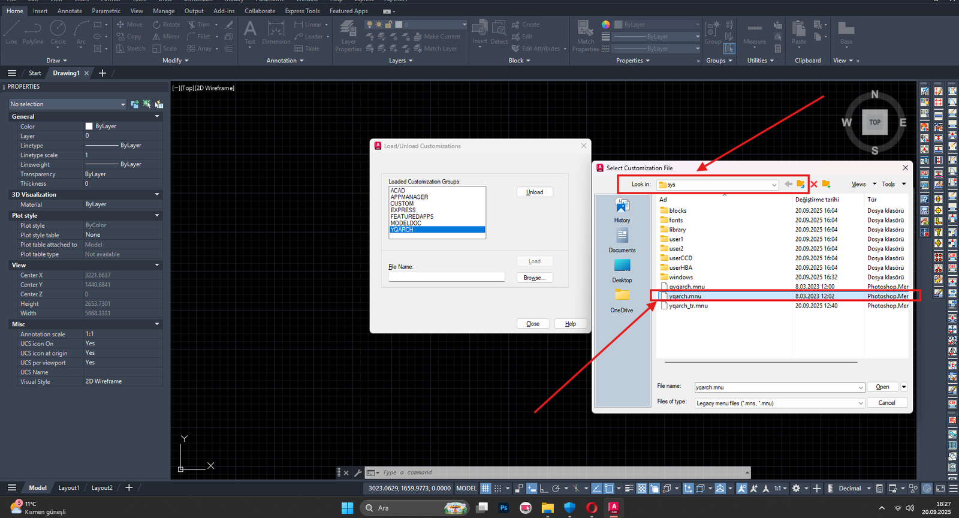Image resolution: width=959 pixels, height=518 pixels.
Task: Collapse the General section in Properties
Action: 157,116
